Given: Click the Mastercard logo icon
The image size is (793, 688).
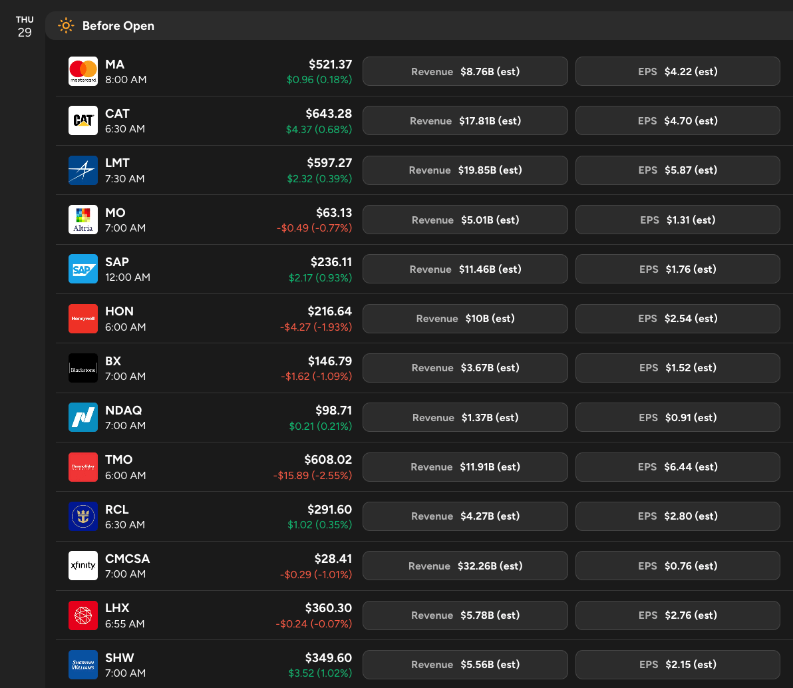Looking at the screenshot, I should 83,71.
